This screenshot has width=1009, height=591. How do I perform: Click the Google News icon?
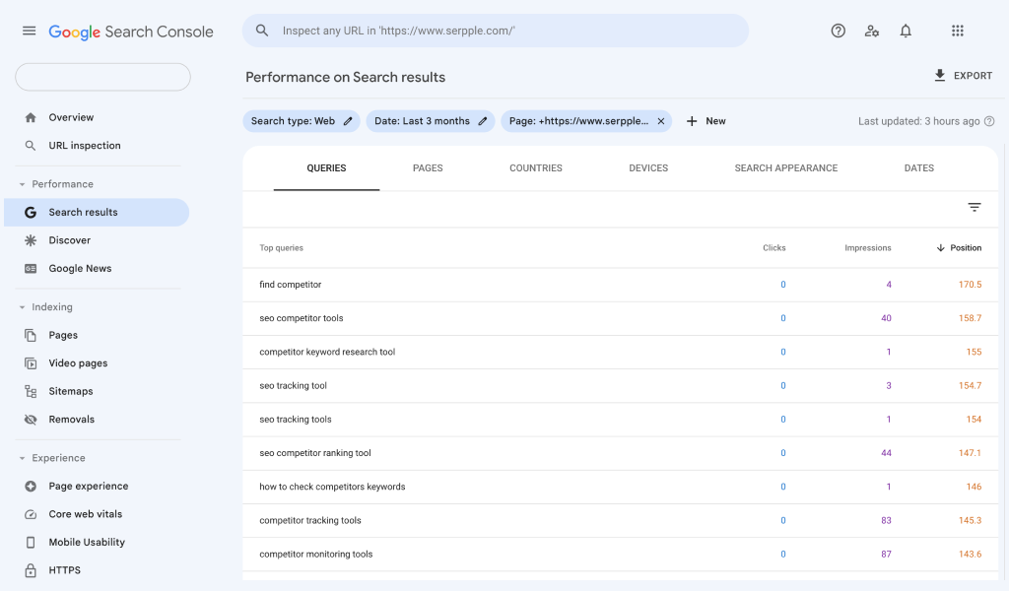point(31,269)
